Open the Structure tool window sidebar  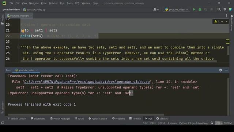(x=3, y=107)
